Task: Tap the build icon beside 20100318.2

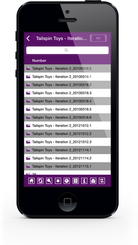Action: coord(28,85)
